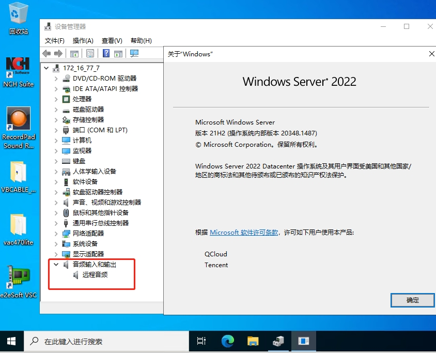This screenshot has height=353, width=436.
Task: Select the 软件设备 icon
Action: [x=66, y=182]
